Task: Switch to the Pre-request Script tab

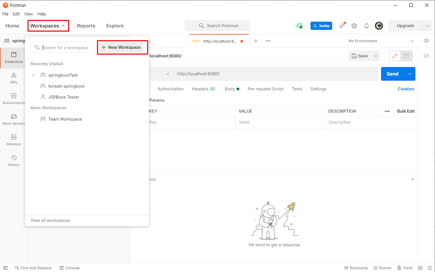Action: 265,89
